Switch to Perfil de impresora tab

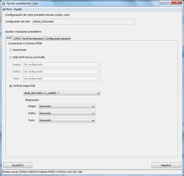pyautogui.click(x=33, y=38)
